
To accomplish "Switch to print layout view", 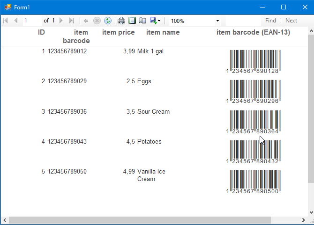I will point(132,21).
